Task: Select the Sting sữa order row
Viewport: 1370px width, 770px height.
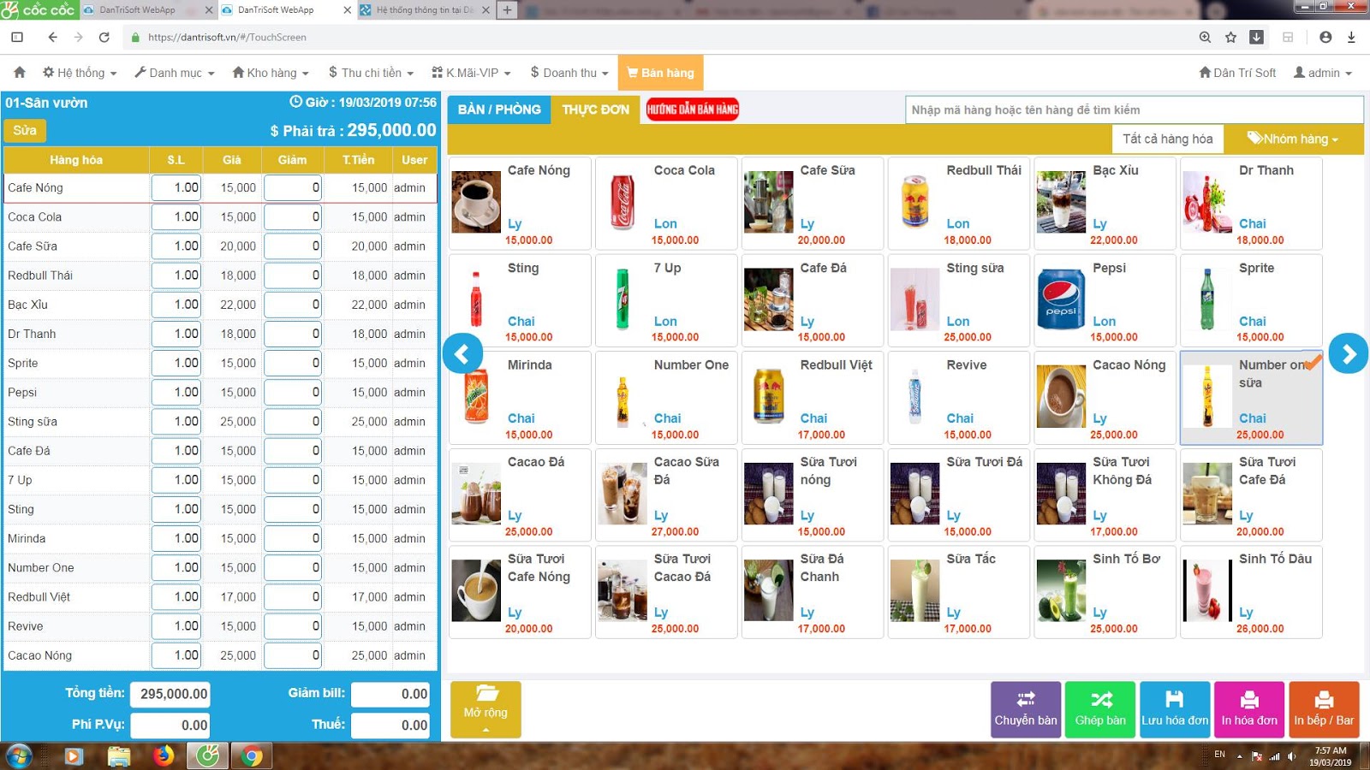Action: tap(220, 422)
